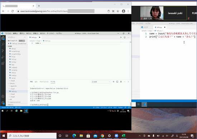The width and height of the screenshot is (197, 139).
Task: Expand the Chap2 folder under Sample
Action: 13,94
